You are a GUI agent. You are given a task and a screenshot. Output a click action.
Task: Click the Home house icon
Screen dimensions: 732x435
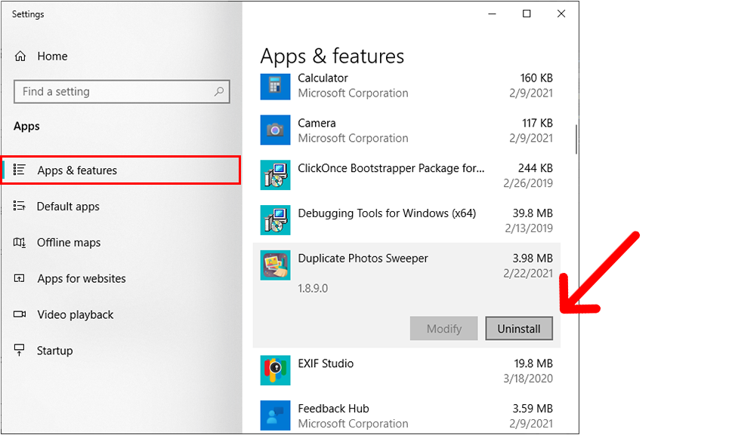(20, 57)
